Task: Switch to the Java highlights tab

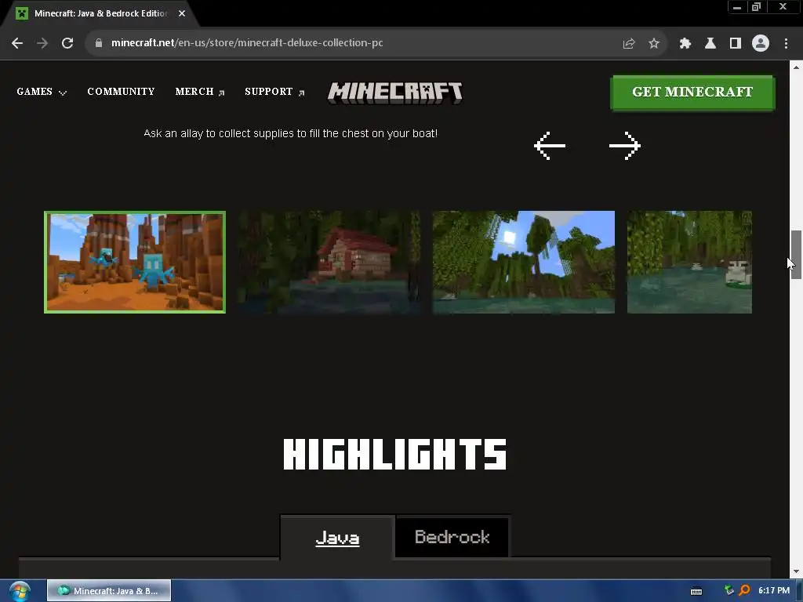Action: pos(337,538)
